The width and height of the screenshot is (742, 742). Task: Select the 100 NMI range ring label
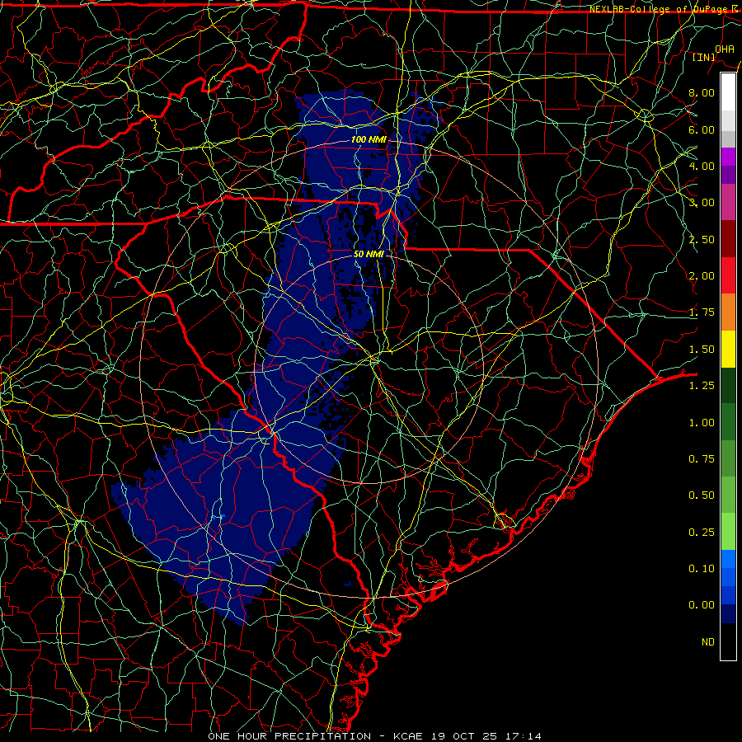coord(369,139)
